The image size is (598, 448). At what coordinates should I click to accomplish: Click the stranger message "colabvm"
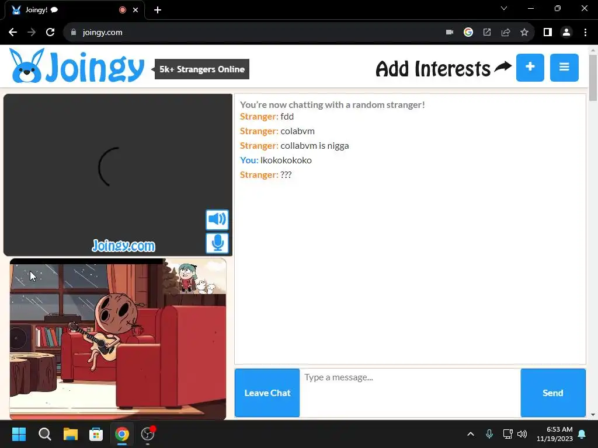point(297,131)
